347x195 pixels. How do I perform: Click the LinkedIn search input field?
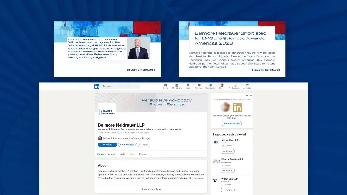(x=120, y=86)
